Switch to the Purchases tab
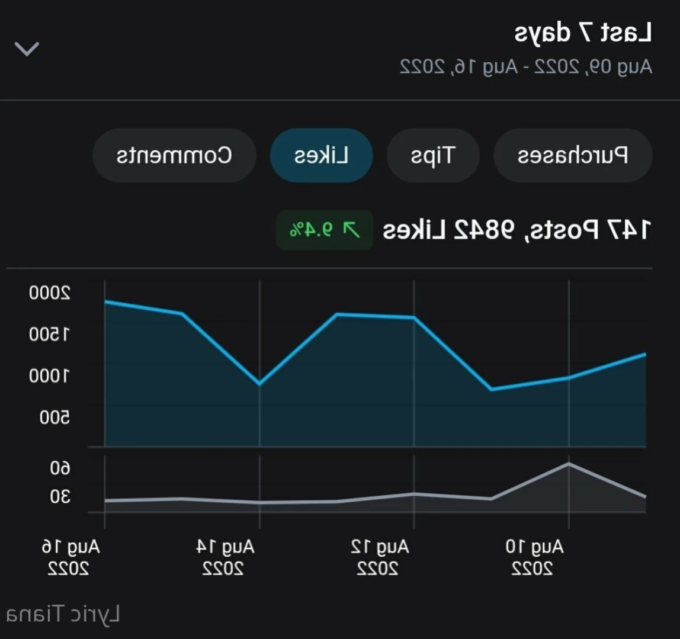This screenshot has width=680, height=639. click(573, 155)
